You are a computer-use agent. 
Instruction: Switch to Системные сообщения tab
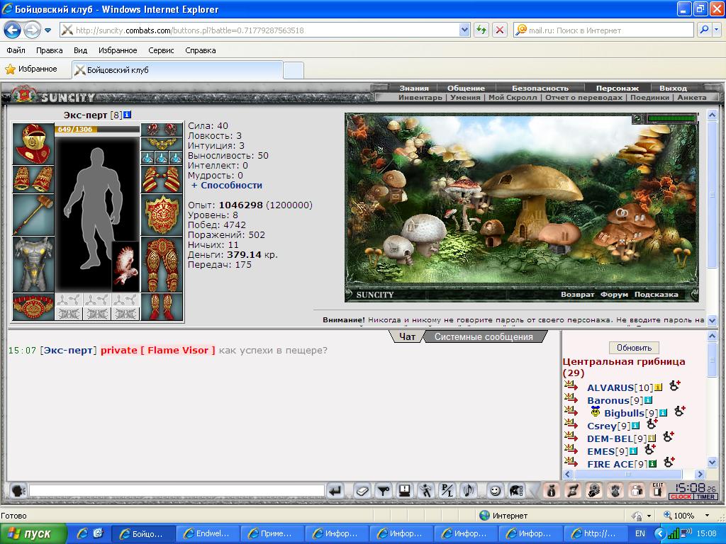(x=484, y=336)
